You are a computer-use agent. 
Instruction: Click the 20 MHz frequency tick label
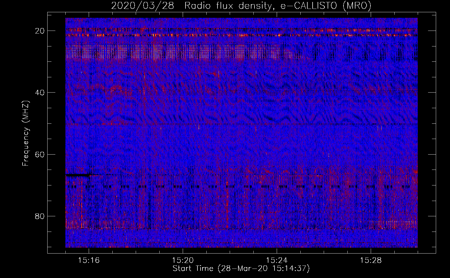(40, 31)
